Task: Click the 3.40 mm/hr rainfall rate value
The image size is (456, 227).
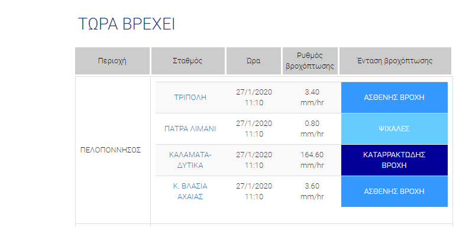Action: pos(312,98)
